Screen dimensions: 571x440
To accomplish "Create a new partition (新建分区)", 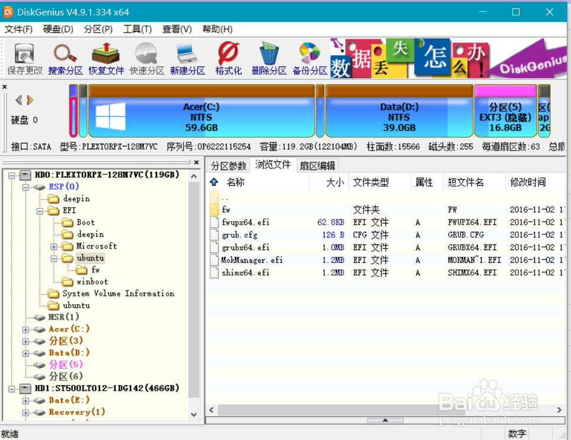I will click(x=188, y=58).
